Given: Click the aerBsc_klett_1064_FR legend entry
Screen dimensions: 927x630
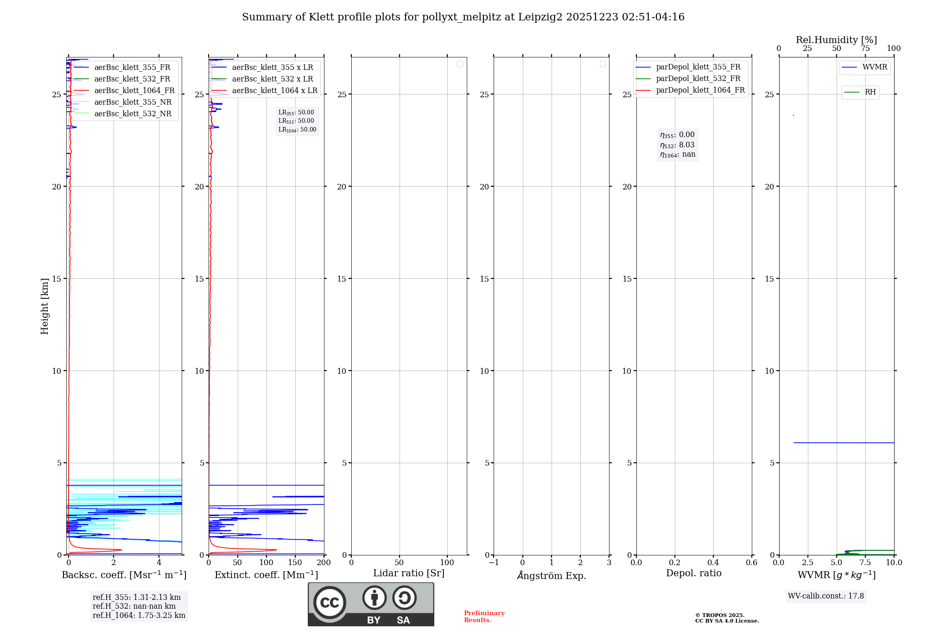Looking at the screenshot, I should (x=134, y=91).
